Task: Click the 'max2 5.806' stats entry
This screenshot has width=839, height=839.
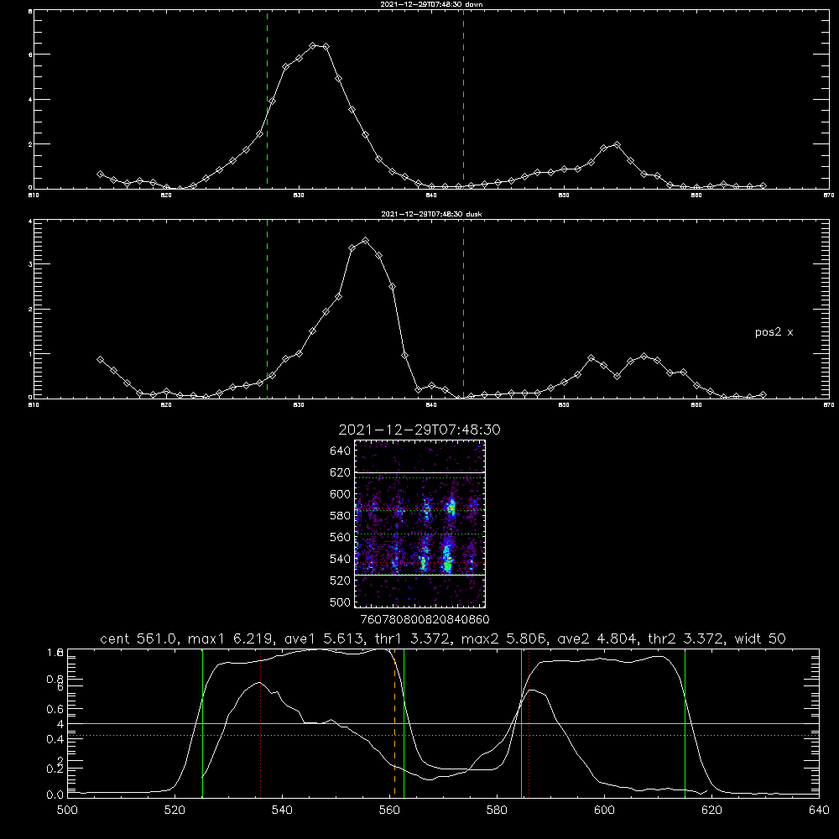Action: tap(503, 638)
